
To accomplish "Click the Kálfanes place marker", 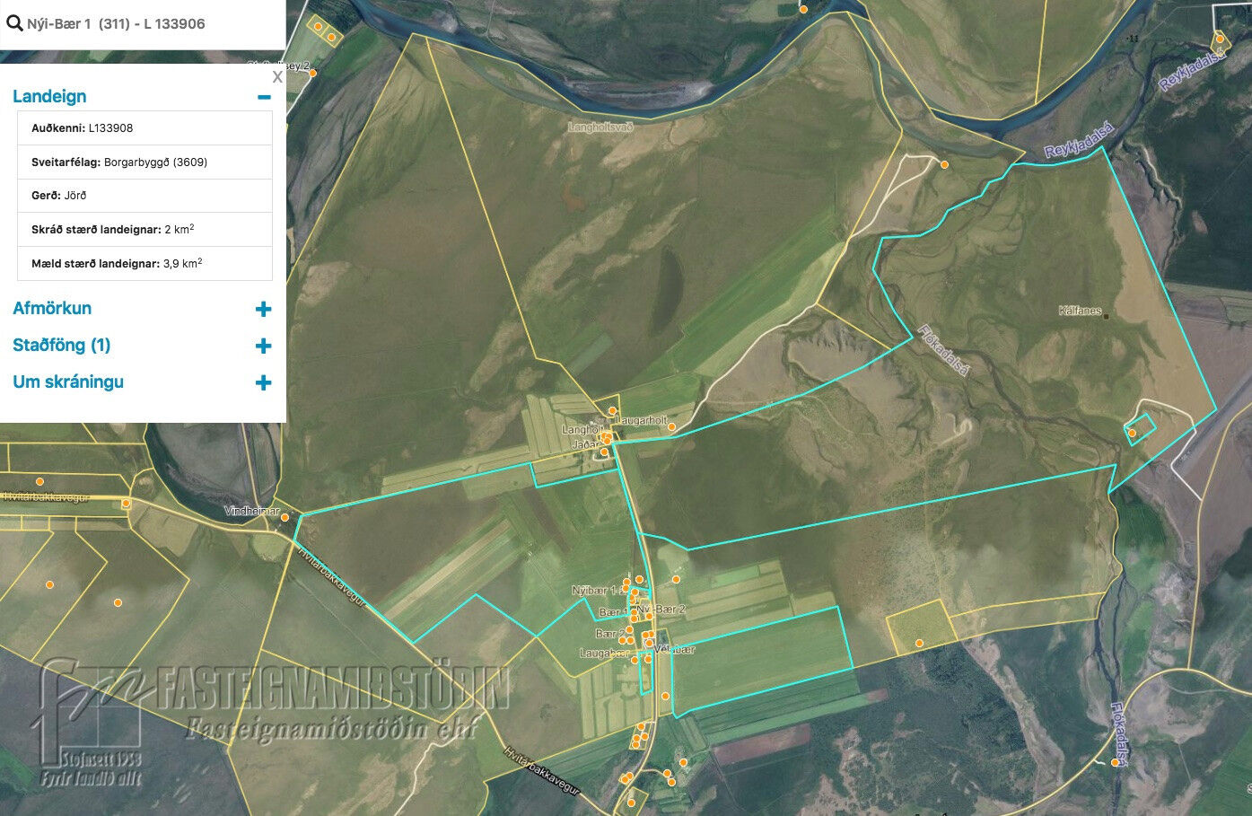I will (1107, 316).
